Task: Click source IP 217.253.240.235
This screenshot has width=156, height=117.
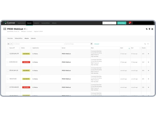Action: pyautogui.click(x=14, y=87)
